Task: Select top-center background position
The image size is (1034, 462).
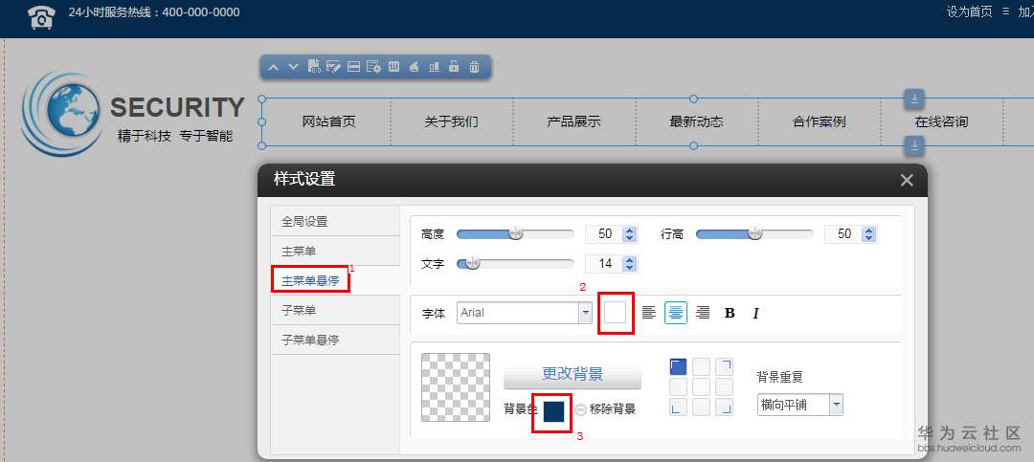Action: (701, 367)
